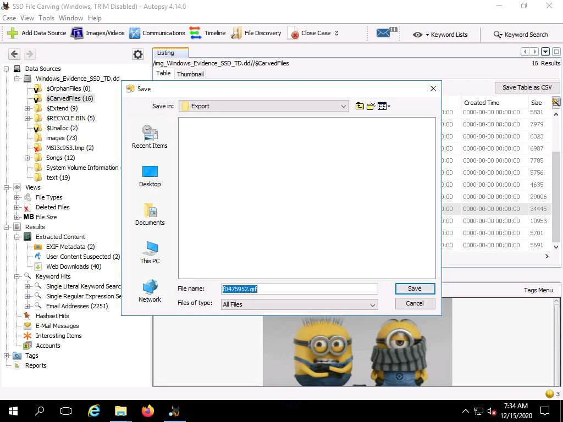Open the Communications visualization tool
This screenshot has width=563, height=422.
click(x=157, y=33)
